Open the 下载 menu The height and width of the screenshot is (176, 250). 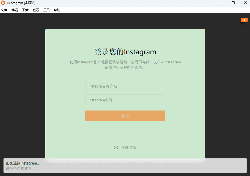tap(25, 10)
